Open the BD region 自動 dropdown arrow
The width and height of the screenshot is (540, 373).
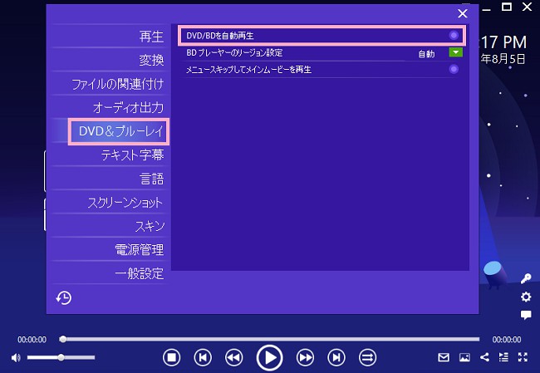[455, 52]
